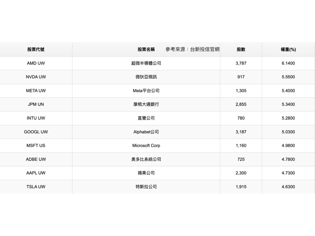
Task: Click the 權重(%) column header
Action: 288,50
